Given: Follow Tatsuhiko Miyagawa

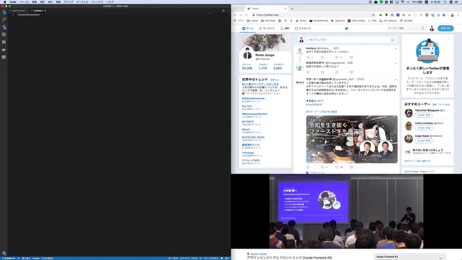Looking at the screenshot, I should pos(423,115).
